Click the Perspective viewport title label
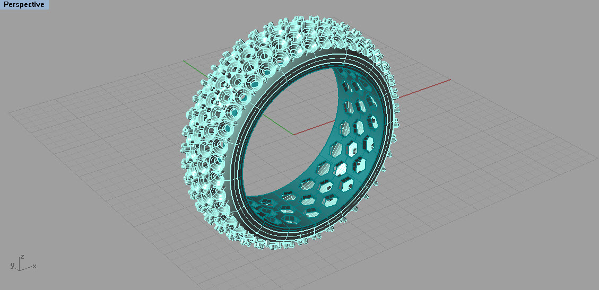The image size is (599, 290). [24, 5]
